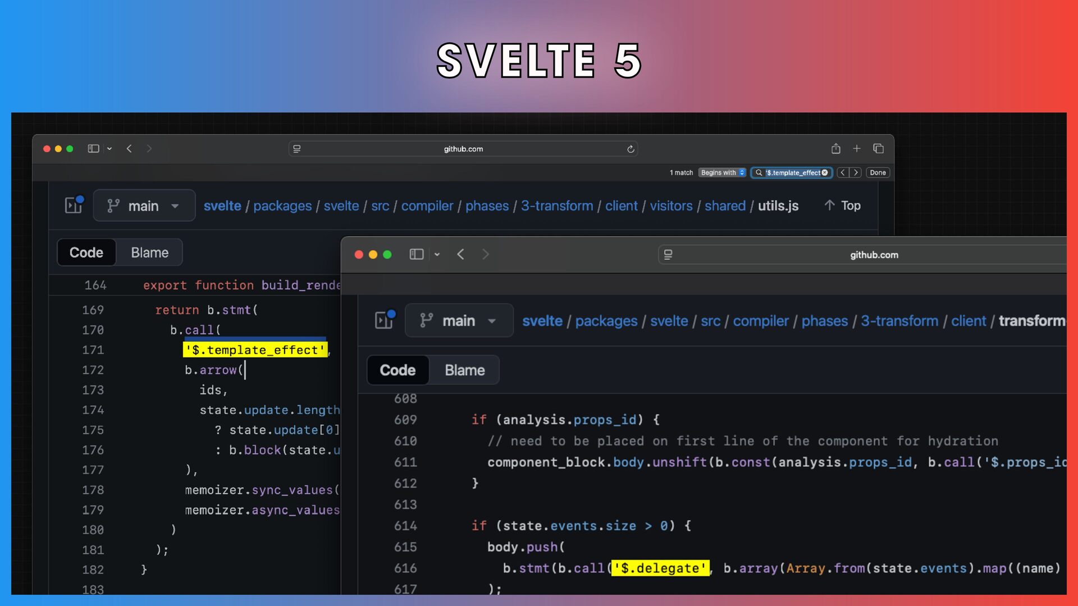Go forward in the back Safari window
Viewport: 1078px width, 606px height.
point(149,149)
